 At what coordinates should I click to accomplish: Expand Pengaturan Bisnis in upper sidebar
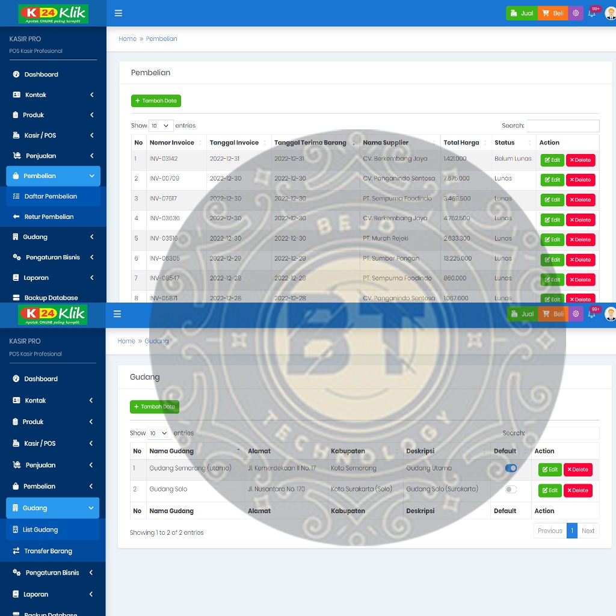coord(53,257)
